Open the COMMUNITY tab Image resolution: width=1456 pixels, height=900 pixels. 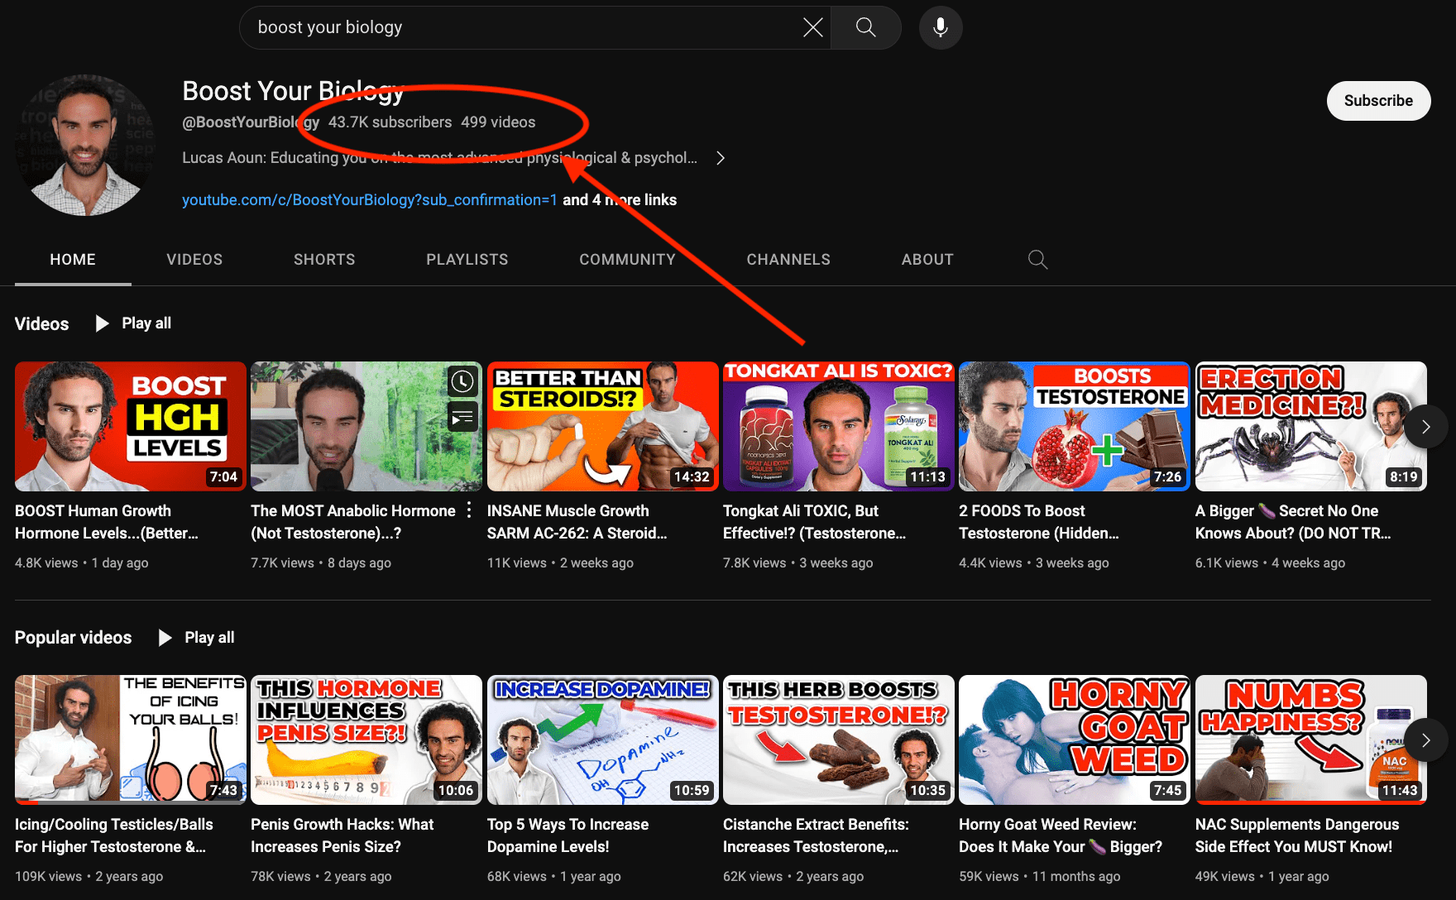click(x=627, y=260)
